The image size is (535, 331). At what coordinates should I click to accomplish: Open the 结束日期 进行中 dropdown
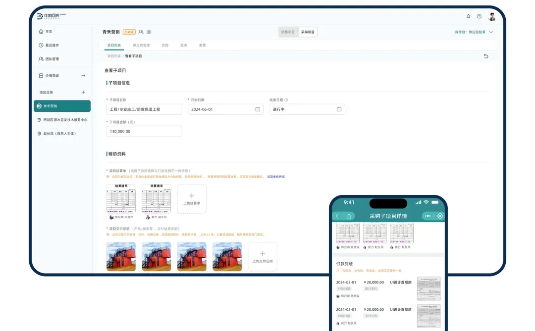coord(307,109)
